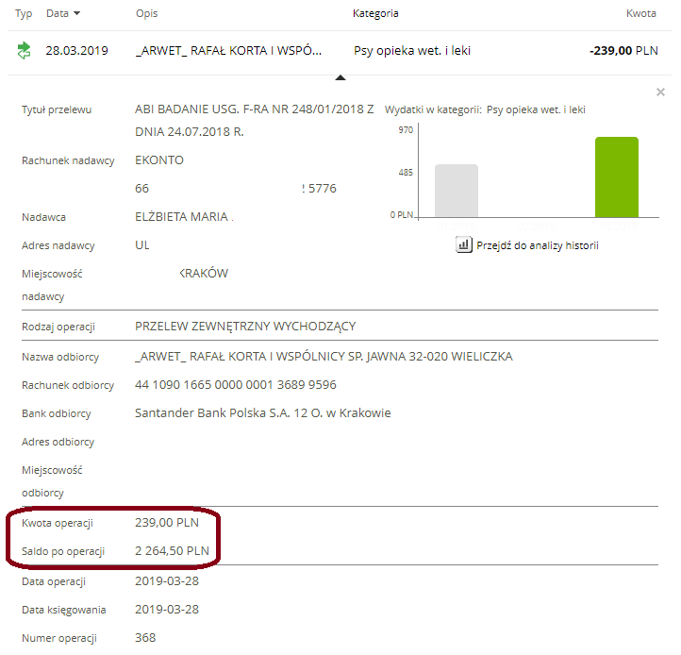
Task: Click the 'Saldo po operacji' label
Action: pyautogui.click(x=63, y=551)
